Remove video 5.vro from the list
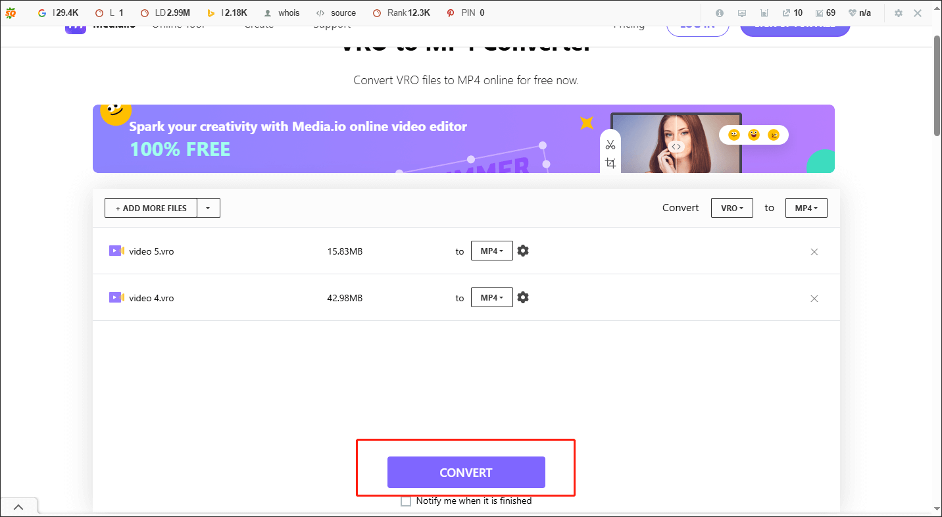The height and width of the screenshot is (517, 942). tap(814, 252)
